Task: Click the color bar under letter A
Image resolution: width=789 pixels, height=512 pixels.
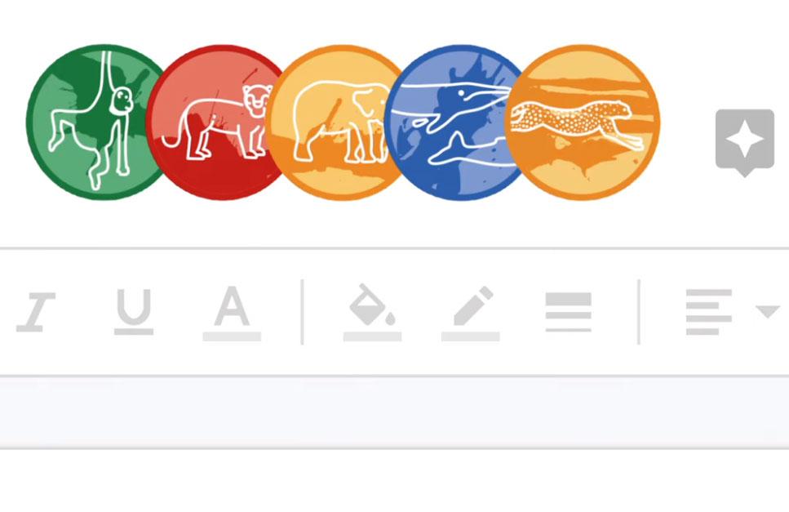Action: point(232,336)
